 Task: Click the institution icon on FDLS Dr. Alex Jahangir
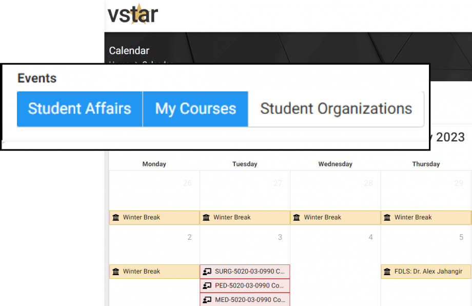[x=387, y=271]
